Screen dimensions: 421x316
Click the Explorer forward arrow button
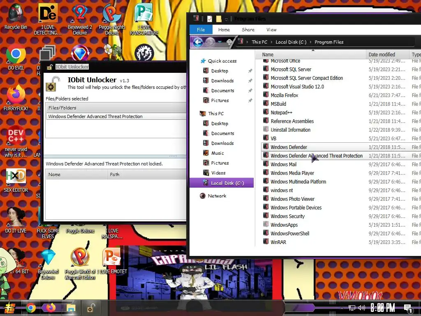click(x=210, y=42)
